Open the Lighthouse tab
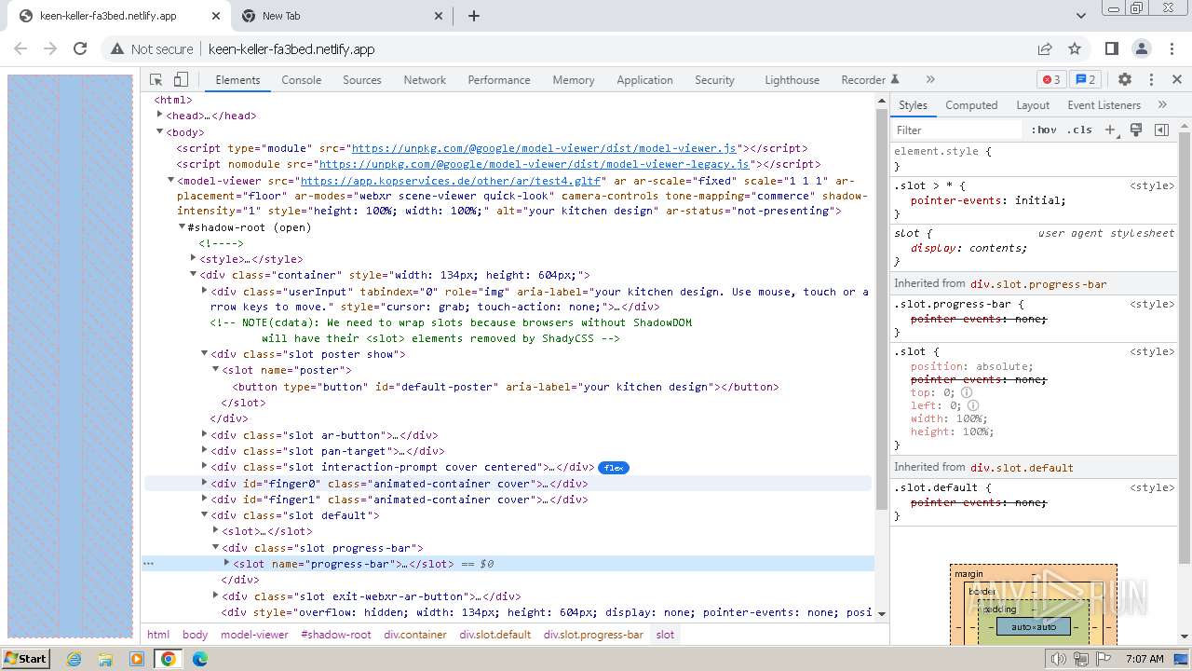Image resolution: width=1192 pixels, height=671 pixels. click(x=792, y=80)
